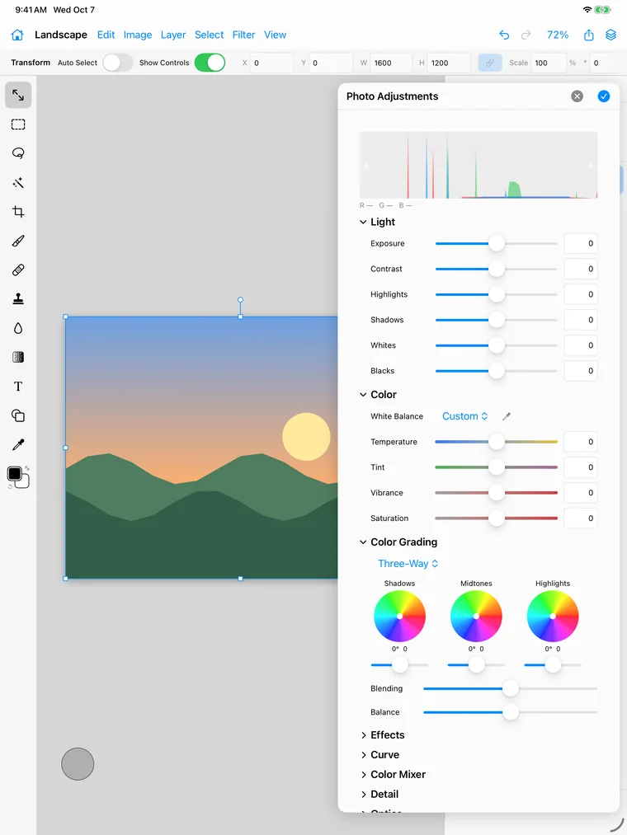Select the Gradient tool
The height and width of the screenshot is (835, 627).
18,357
